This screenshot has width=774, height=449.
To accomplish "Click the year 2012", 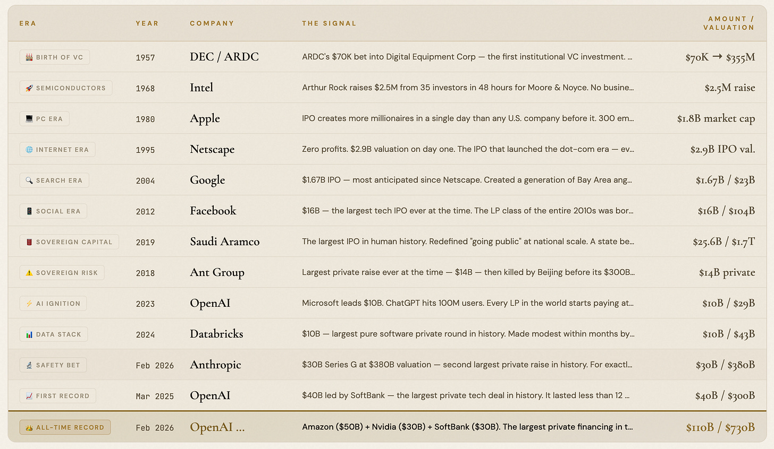I will tap(145, 211).
